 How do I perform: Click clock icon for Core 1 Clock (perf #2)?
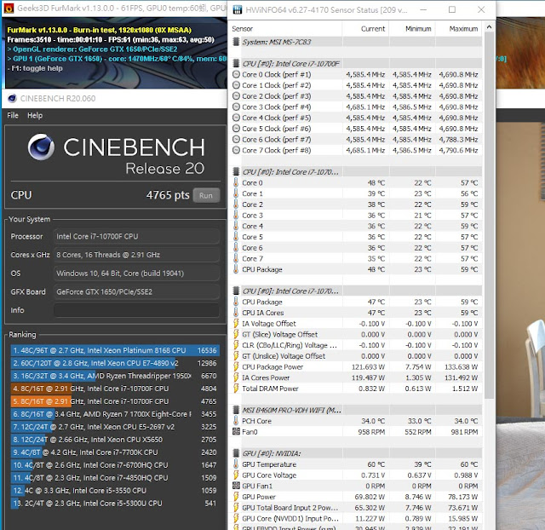point(236,85)
